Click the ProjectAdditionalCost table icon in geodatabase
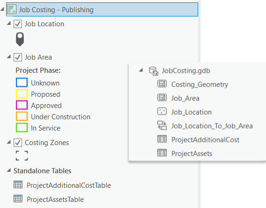266x208 pixels. pyautogui.click(x=162, y=139)
